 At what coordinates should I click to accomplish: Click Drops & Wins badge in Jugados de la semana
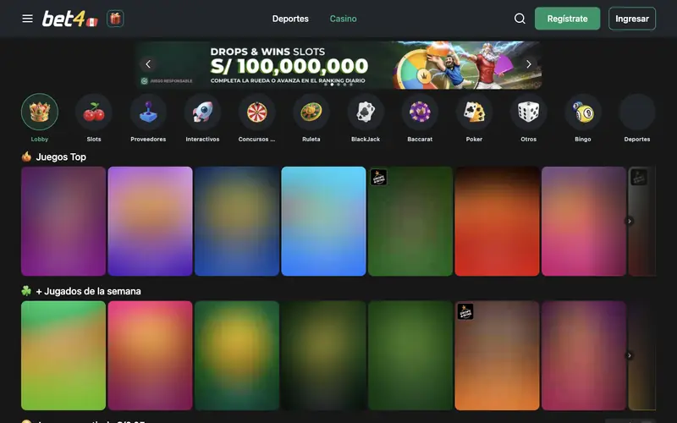tap(465, 311)
